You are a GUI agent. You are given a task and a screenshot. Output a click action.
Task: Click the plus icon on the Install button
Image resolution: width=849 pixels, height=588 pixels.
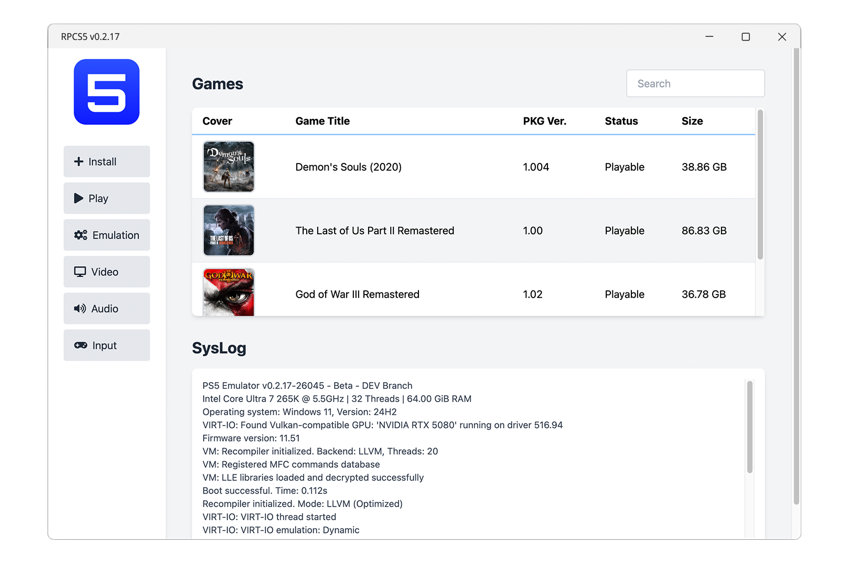[x=78, y=161]
